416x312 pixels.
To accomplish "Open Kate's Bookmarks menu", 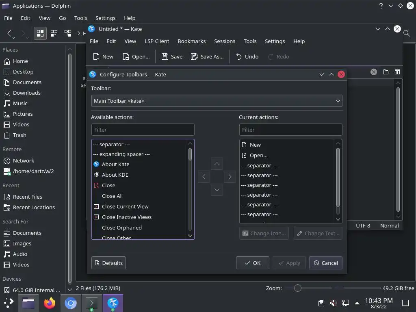I will [192, 41].
